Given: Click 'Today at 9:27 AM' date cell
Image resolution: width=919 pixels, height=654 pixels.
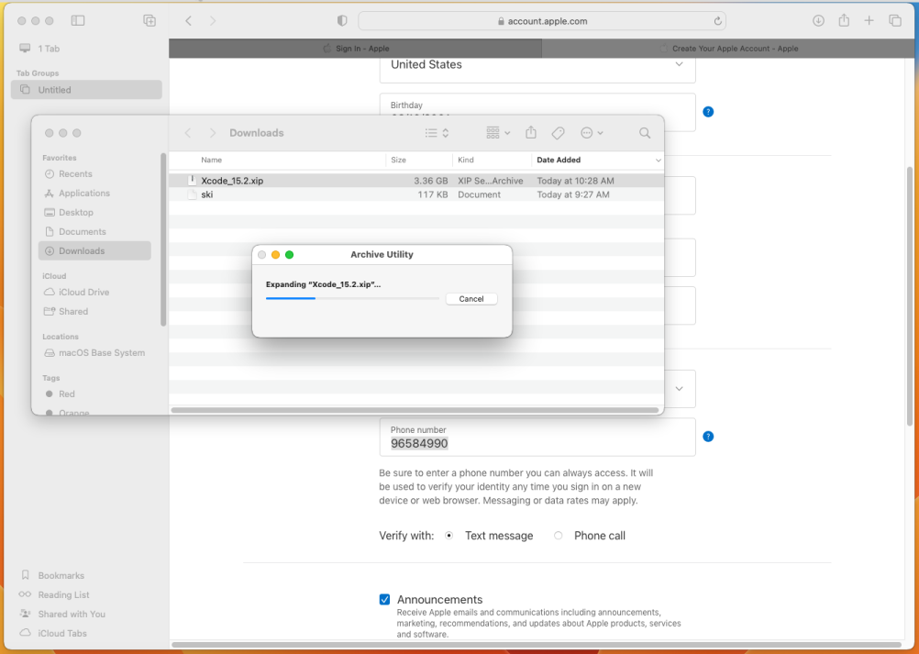Looking at the screenshot, I should [x=573, y=194].
